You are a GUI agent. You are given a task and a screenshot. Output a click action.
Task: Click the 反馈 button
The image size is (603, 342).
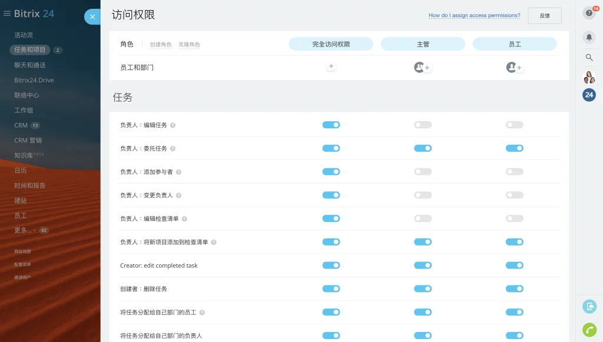tap(545, 16)
